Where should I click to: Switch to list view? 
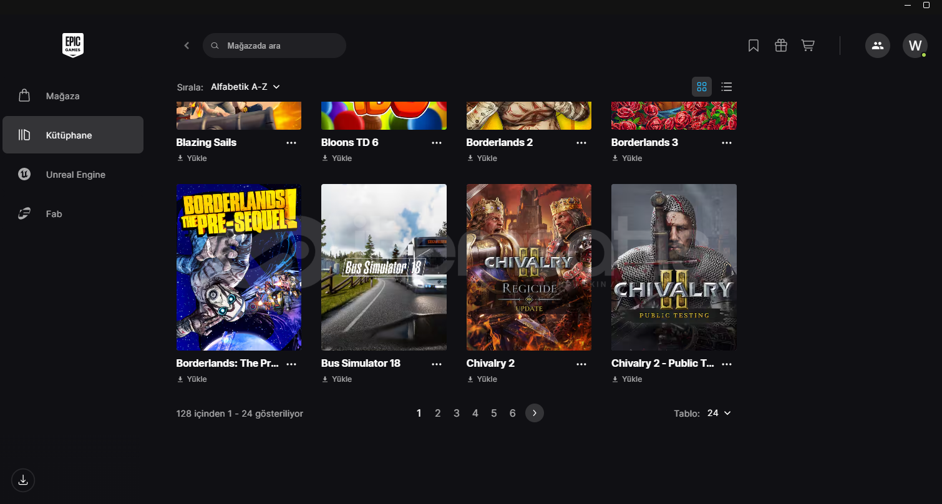[x=727, y=87]
